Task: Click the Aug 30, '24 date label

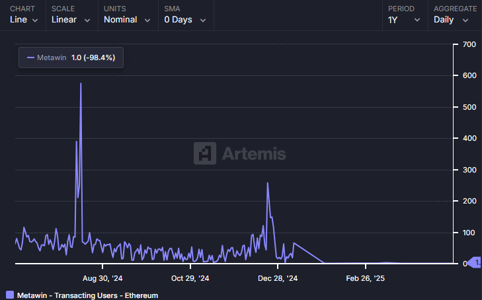Action: pyautogui.click(x=102, y=278)
